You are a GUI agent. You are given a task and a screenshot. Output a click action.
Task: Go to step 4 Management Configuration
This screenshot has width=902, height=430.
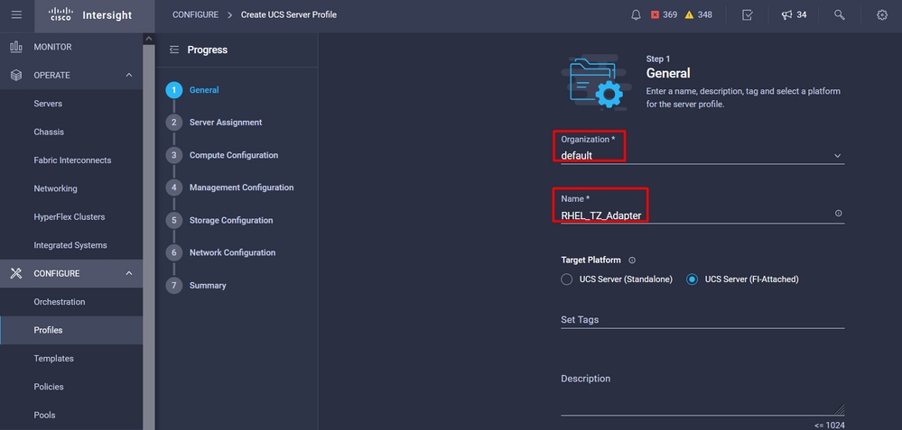[230, 188]
